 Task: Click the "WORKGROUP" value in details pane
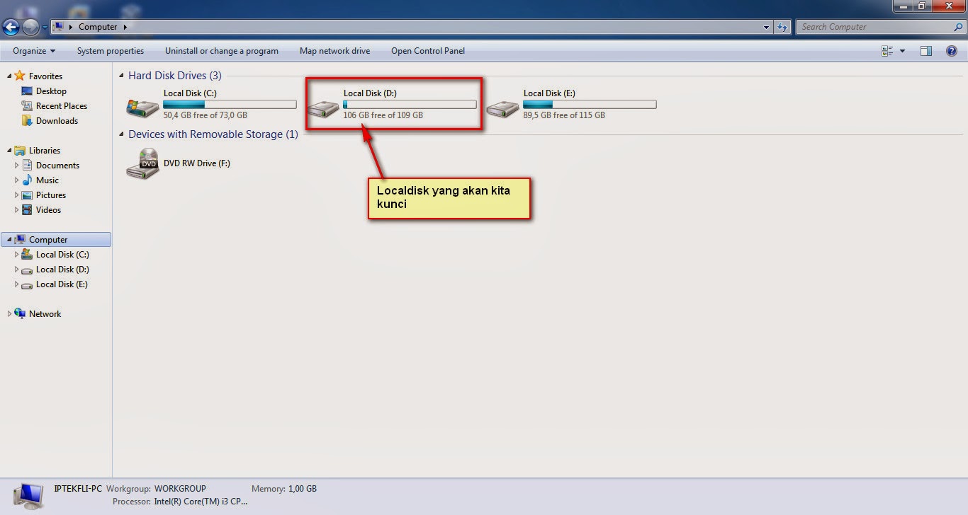coord(180,489)
